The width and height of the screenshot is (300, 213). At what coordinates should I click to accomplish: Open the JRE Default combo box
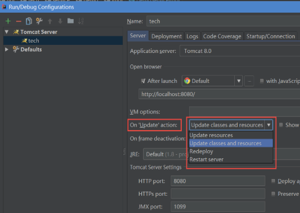pos(166,154)
